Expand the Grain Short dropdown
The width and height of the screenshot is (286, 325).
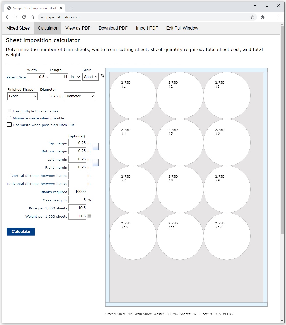(90, 77)
